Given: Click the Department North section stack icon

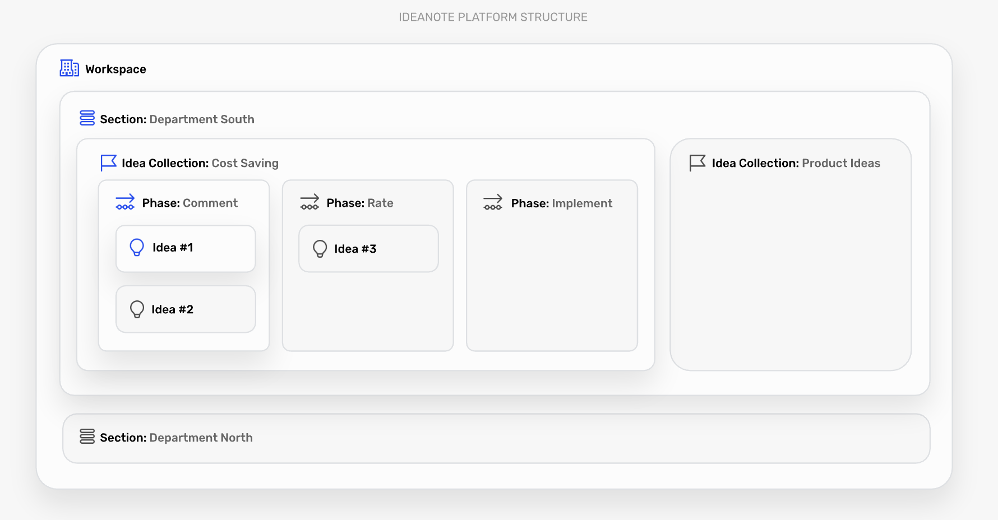Looking at the screenshot, I should coord(87,437).
